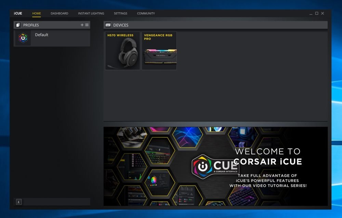Click the Profiles panel icon
342x218 pixels.
click(18, 25)
